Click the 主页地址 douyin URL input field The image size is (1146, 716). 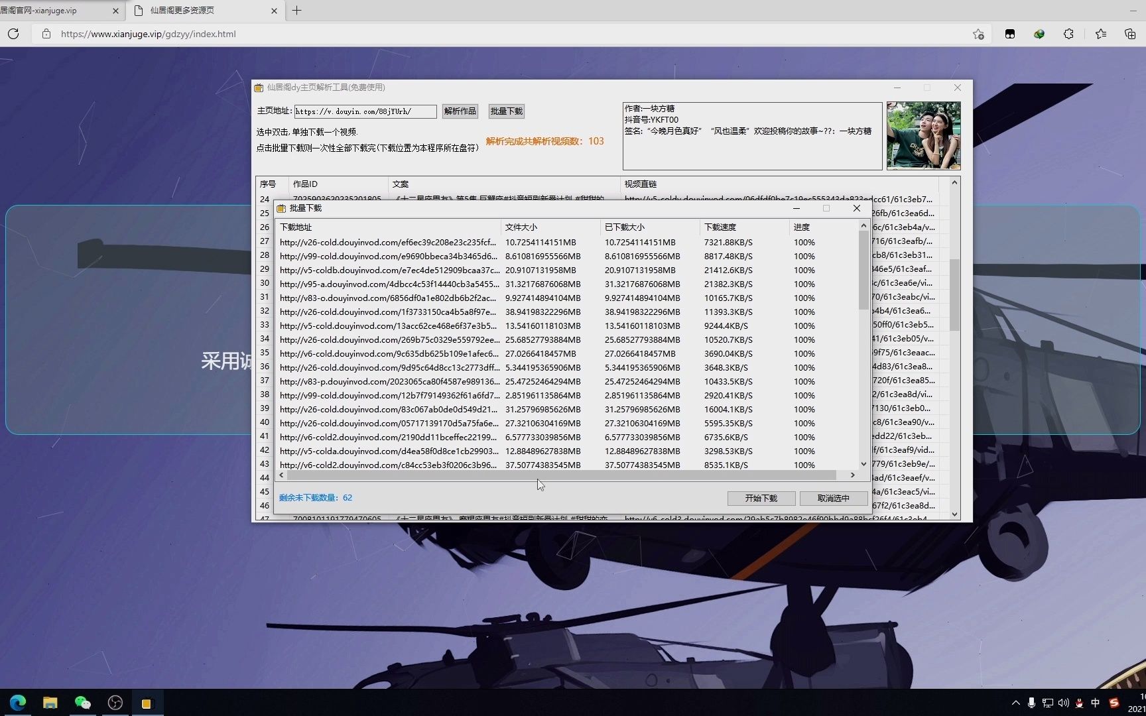coord(365,111)
